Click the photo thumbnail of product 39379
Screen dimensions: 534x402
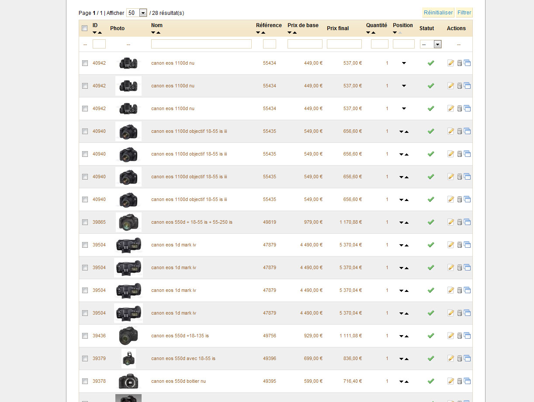pos(128,358)
